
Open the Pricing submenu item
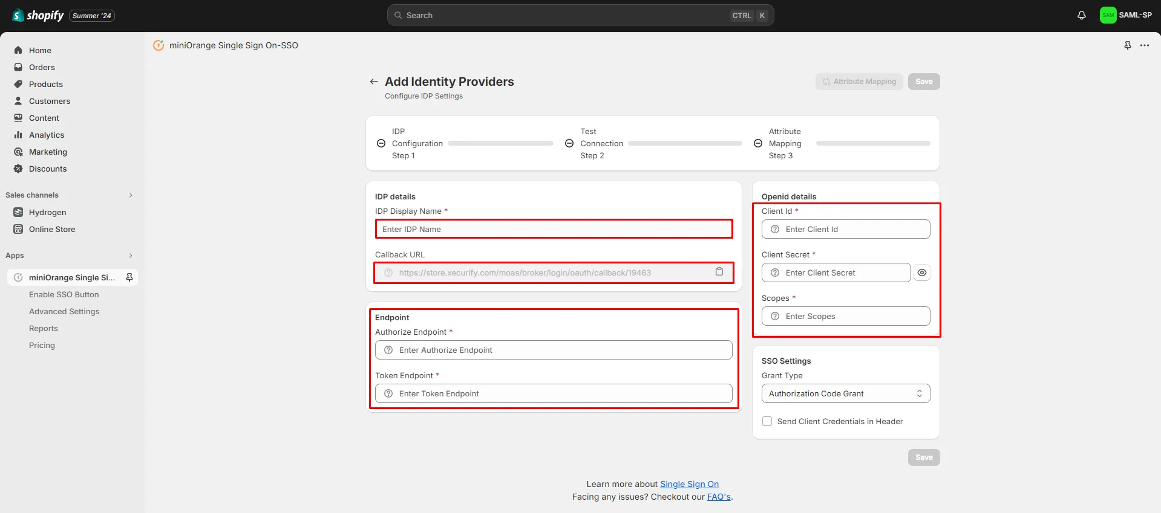pyautogui.click(x=42, y=345)
